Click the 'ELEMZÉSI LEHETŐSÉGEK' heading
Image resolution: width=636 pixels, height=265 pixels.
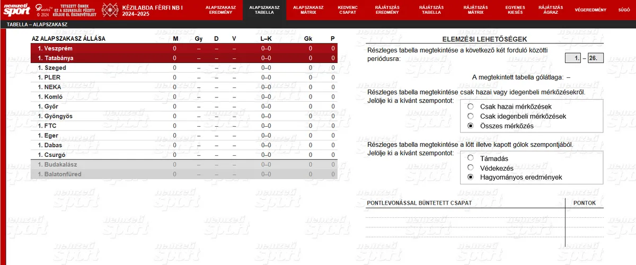pyautogui.click(x=485, y=39)
